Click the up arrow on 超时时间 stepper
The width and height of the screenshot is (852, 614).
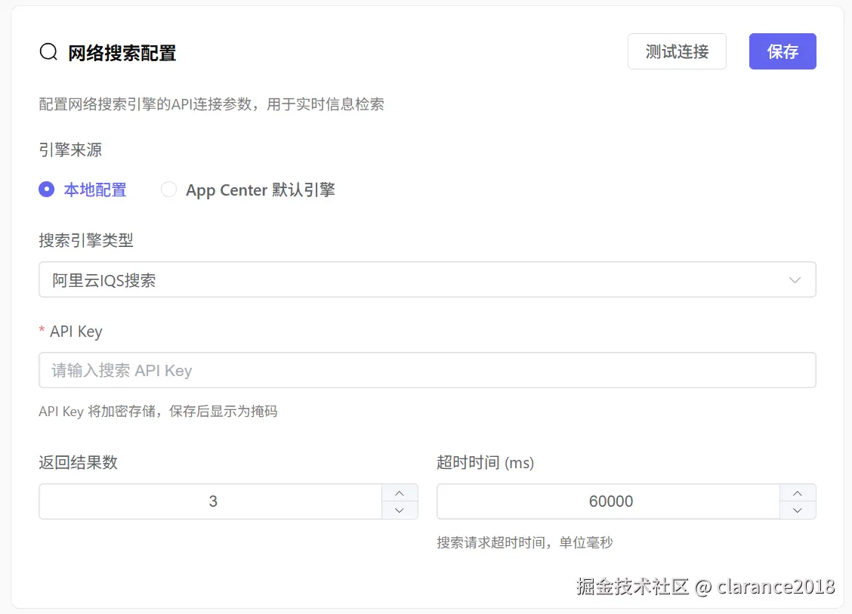(x=798, y=493)
